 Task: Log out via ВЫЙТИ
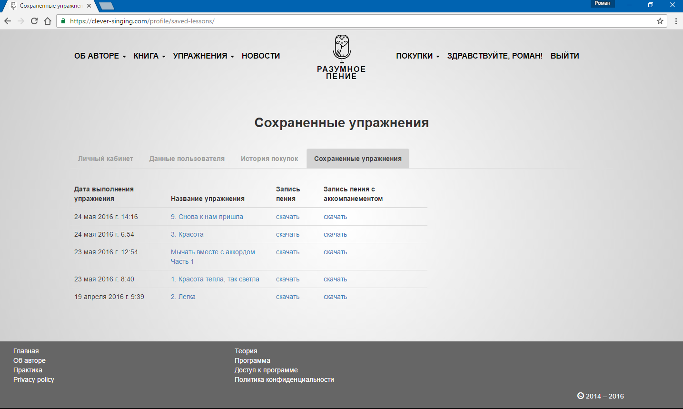click(565, 56)
